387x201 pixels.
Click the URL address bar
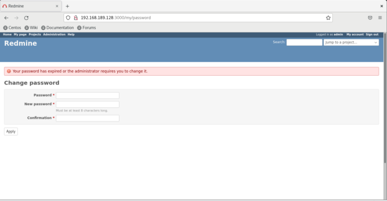(198, 18)
